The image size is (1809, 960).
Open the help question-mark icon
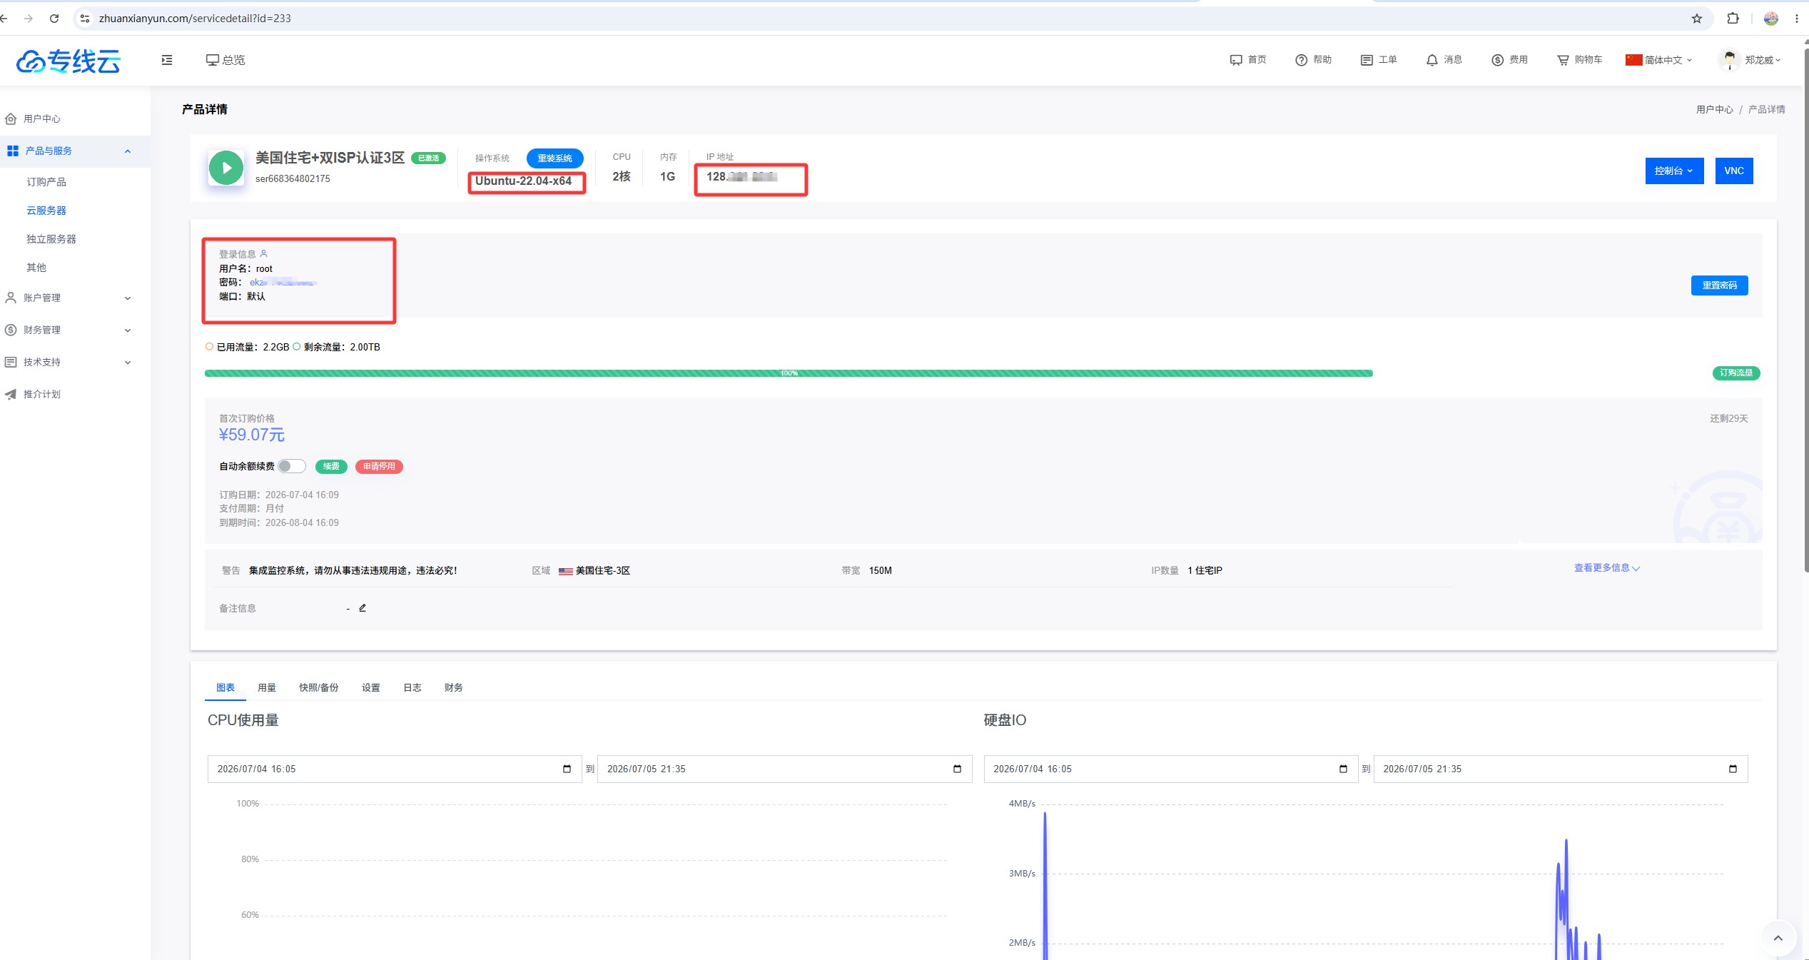(x=1301, y=60)
